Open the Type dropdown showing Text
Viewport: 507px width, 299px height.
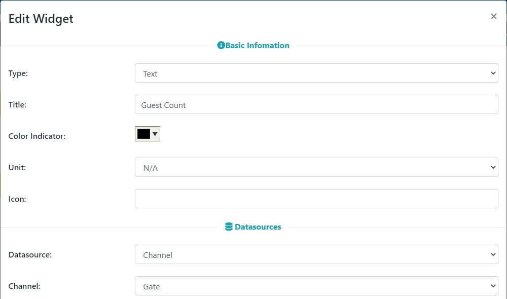coord(316,73)
